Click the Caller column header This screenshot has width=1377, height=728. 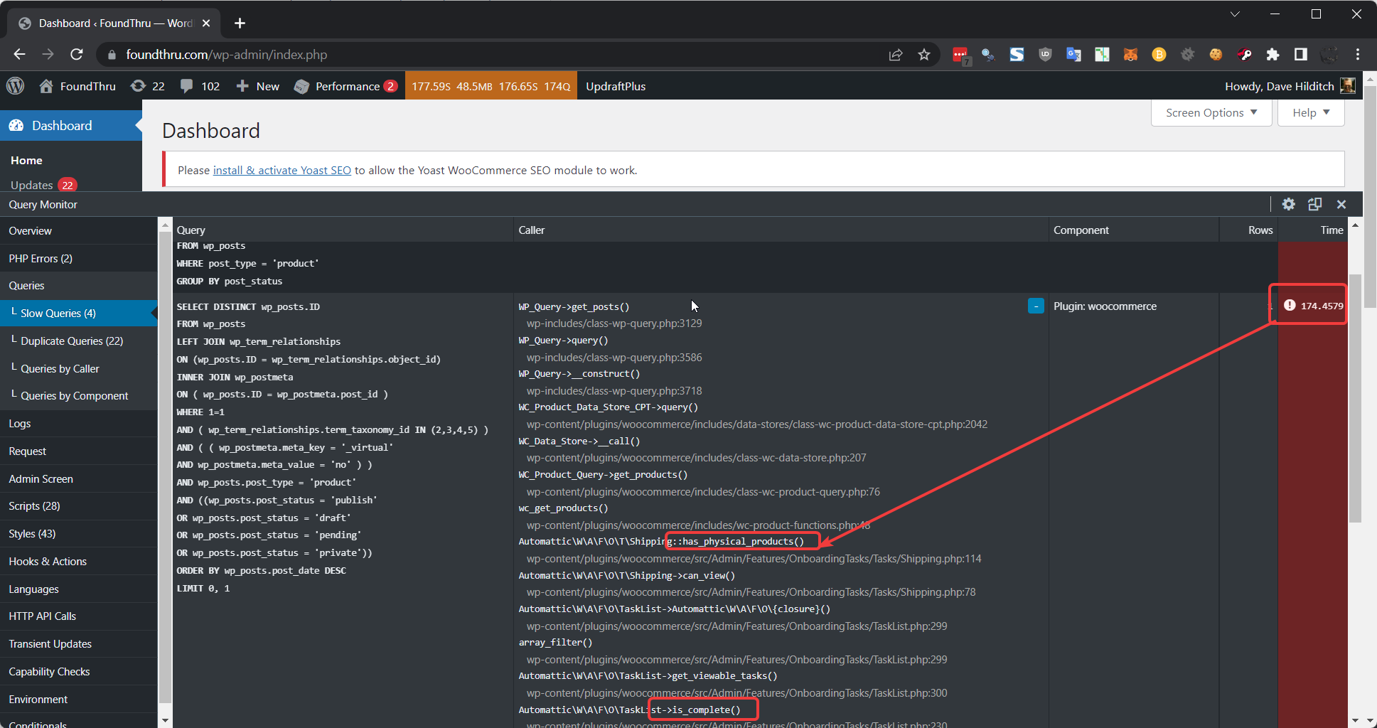[x=781, y=230]
